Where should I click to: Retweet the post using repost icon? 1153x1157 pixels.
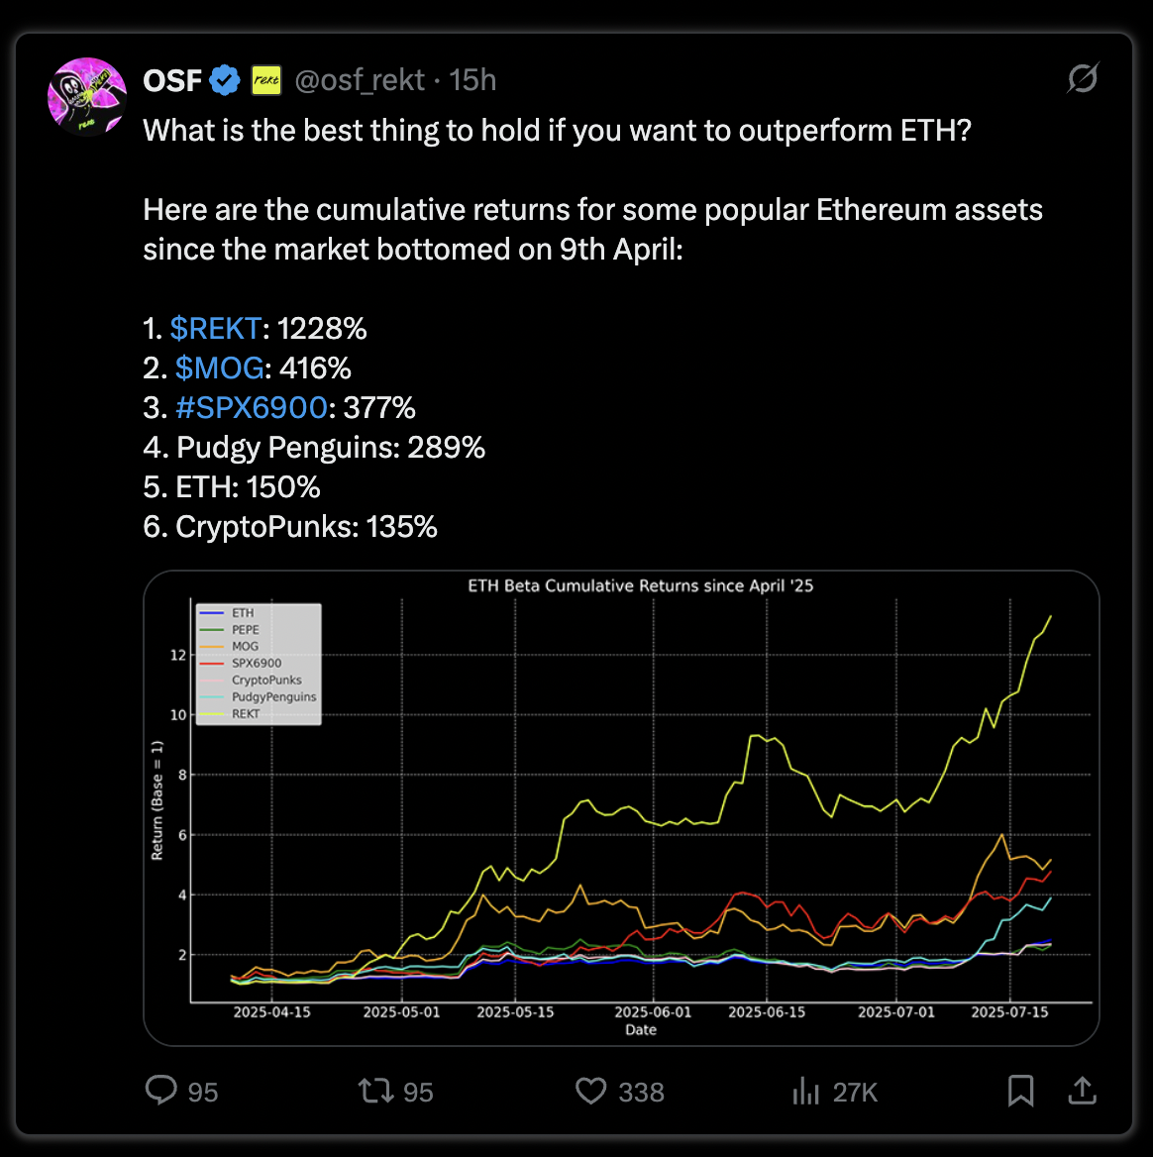376,1091
